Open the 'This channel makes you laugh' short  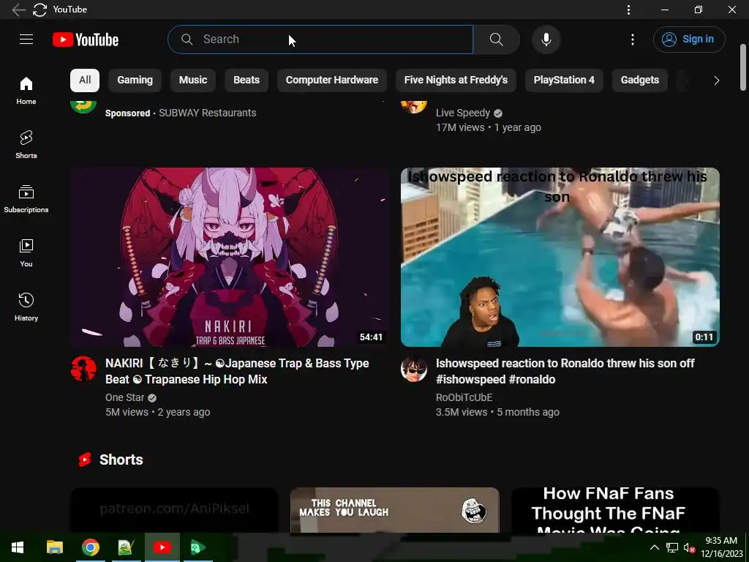[x=394, y=510]
